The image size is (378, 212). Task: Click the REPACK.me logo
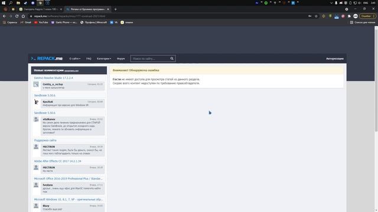(x=47, y=58)
